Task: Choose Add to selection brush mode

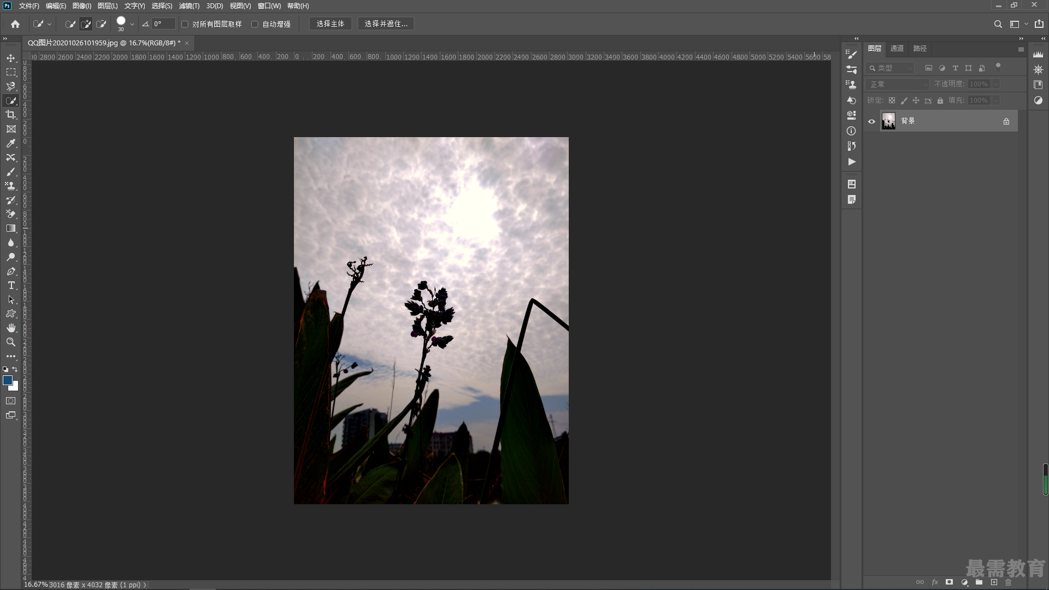Action: tap(86, 24)
